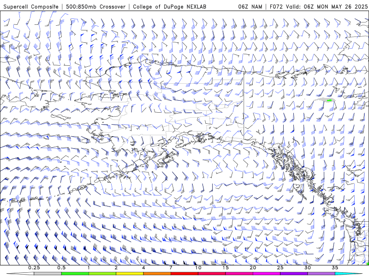Click the 7 value on the color scale

pos(171,268)
